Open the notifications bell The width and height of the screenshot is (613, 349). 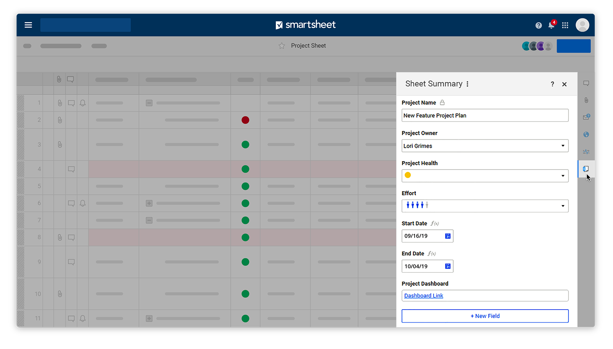coord(551,25)
